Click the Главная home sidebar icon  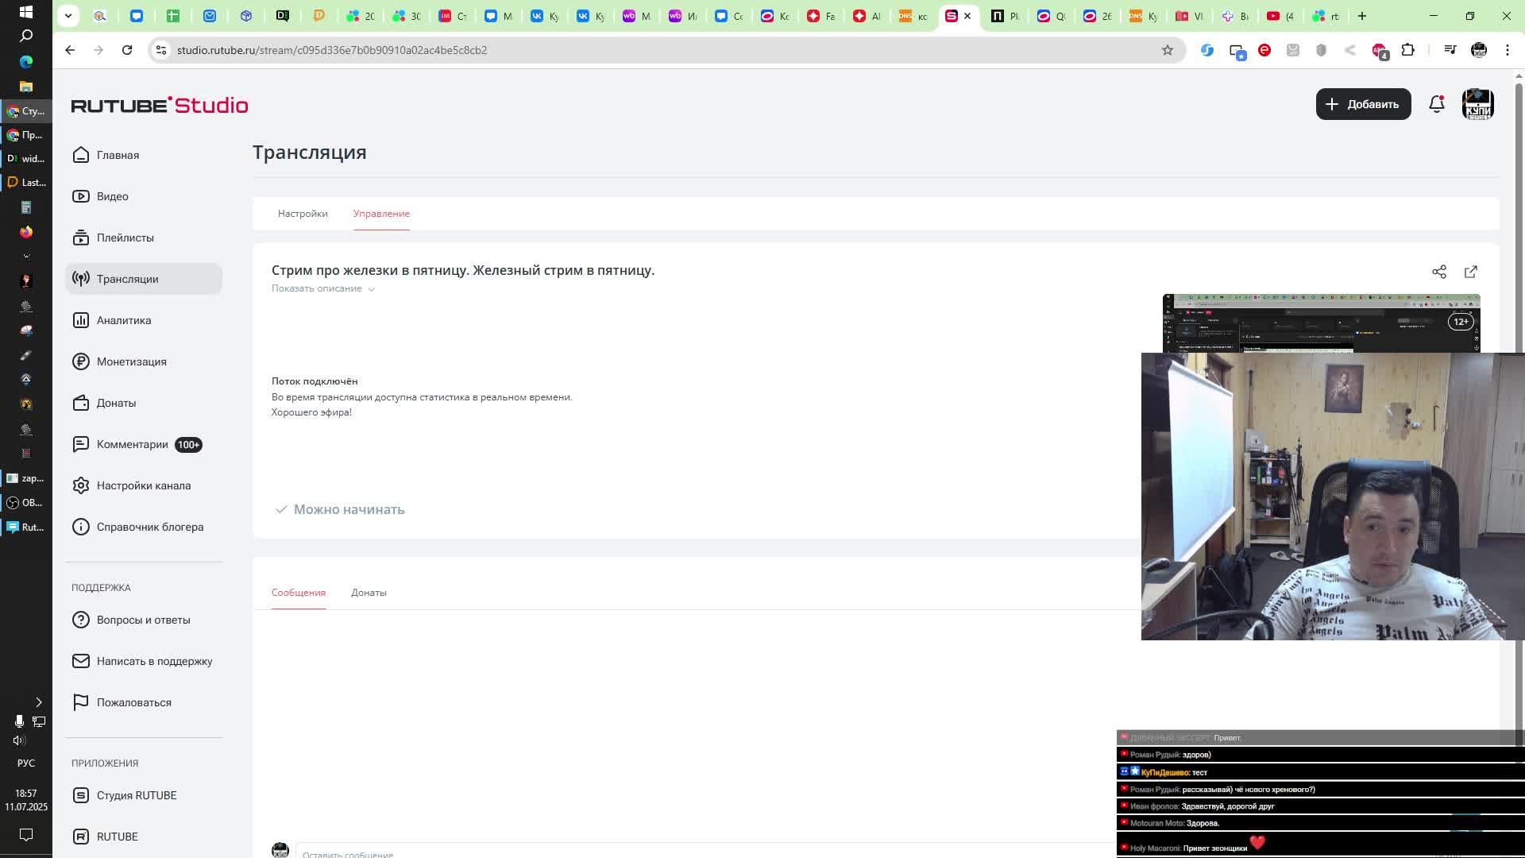tap(81, 155)
